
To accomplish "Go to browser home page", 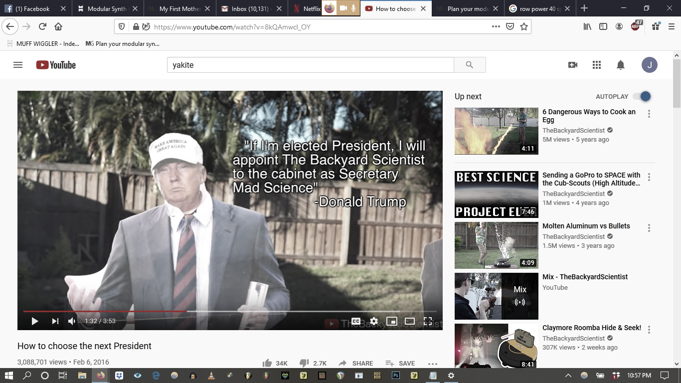I will tap(58, 27).
